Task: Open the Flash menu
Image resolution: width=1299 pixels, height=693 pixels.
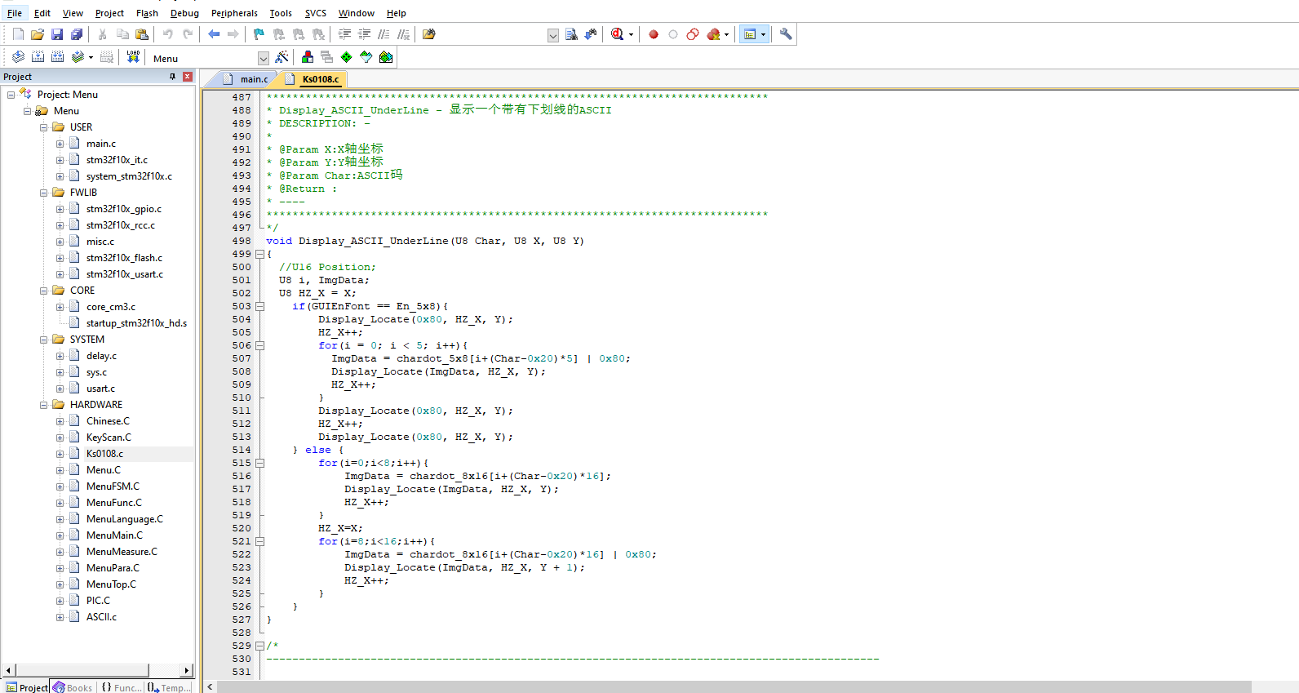Action: pos(147,13)
